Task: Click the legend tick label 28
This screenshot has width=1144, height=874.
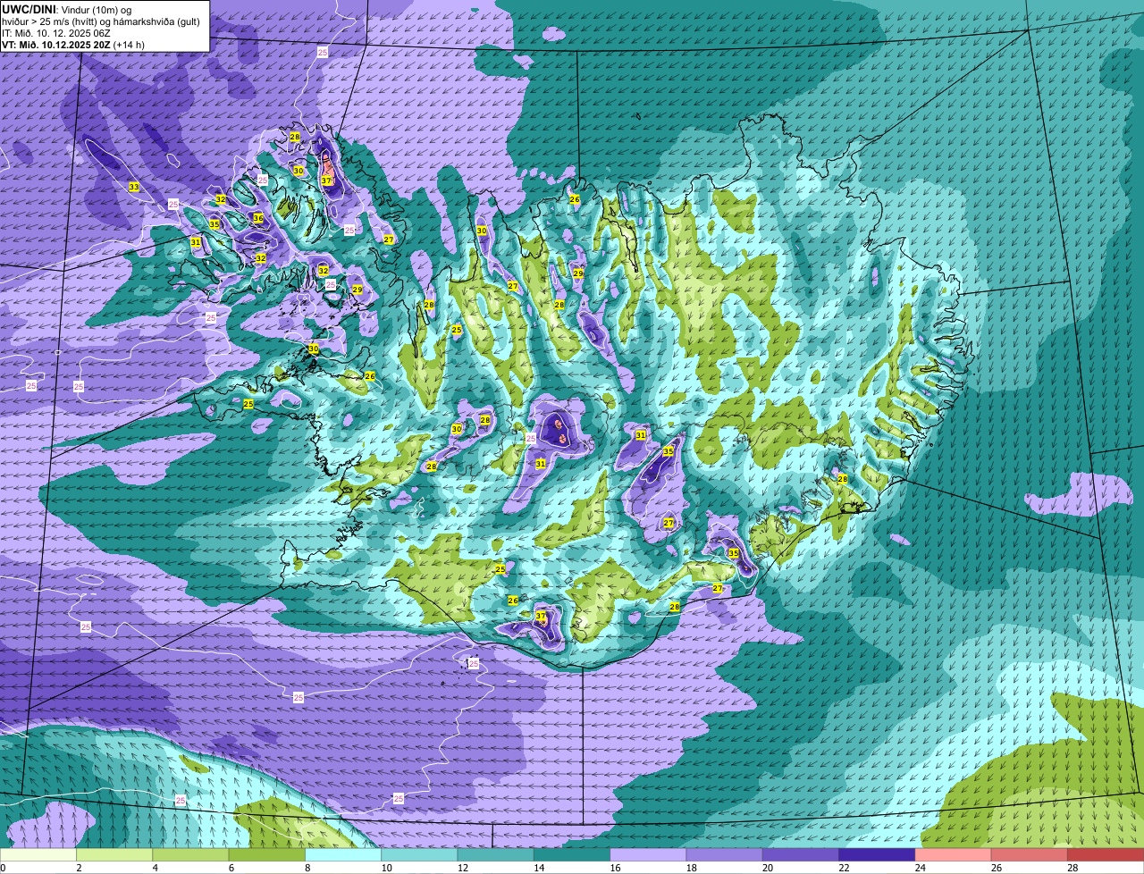Action: (x=1071, y=868)
